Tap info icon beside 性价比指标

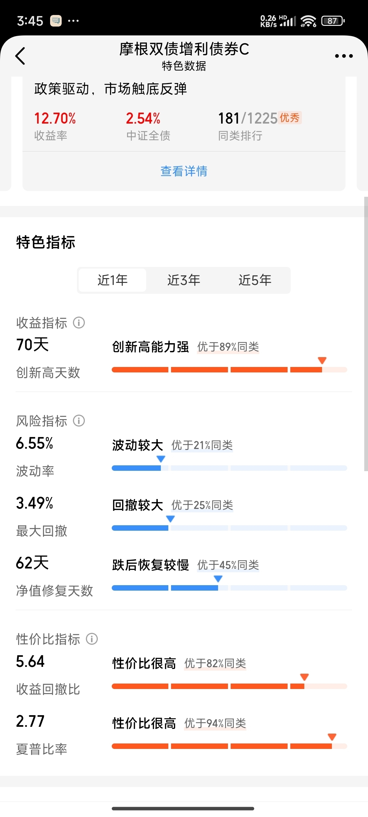point(92,639)
